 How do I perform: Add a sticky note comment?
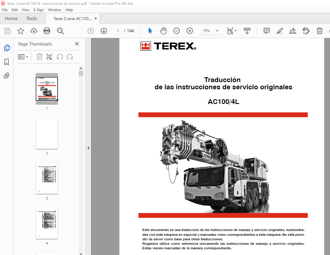(266, 31)
